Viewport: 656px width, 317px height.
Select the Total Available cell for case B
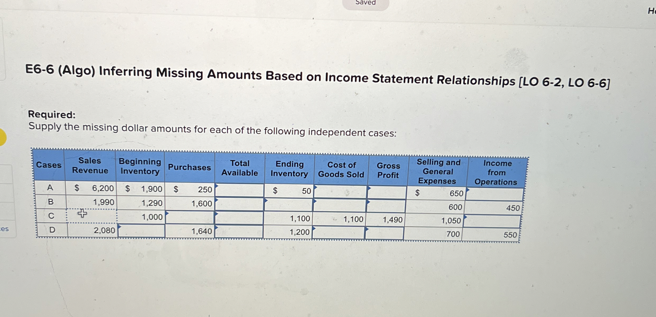pos(239,204)
